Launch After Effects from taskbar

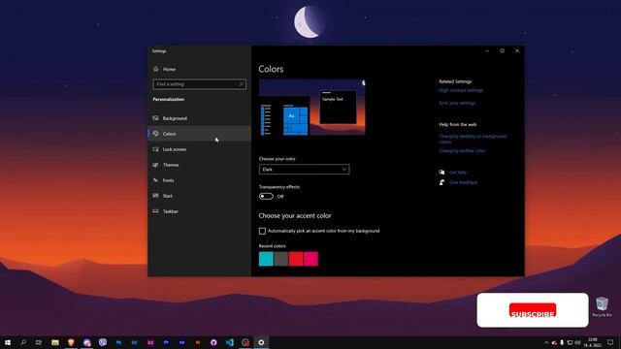pos(181,342)
